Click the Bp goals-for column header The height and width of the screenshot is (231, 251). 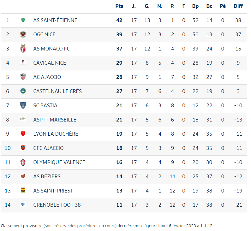(x=195, y=6)
